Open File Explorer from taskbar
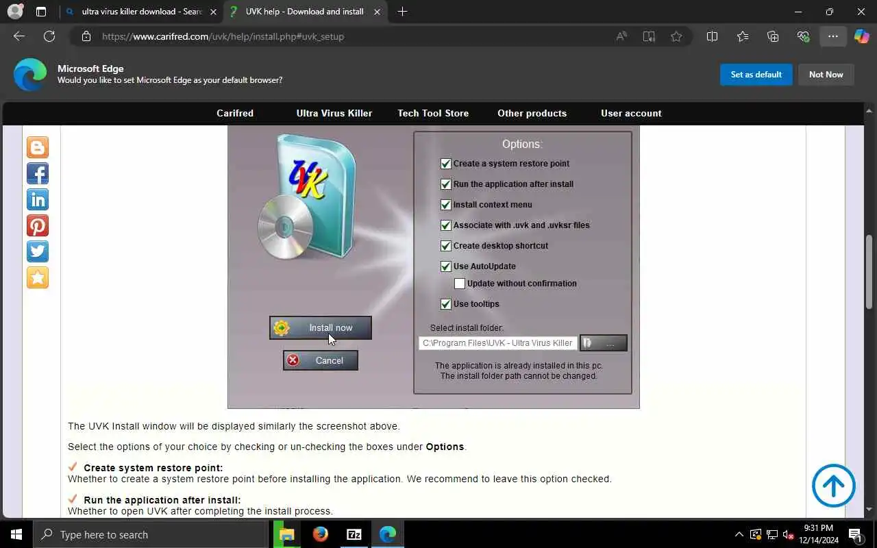Viewport: 877px width, 548px height. (286, 534)
